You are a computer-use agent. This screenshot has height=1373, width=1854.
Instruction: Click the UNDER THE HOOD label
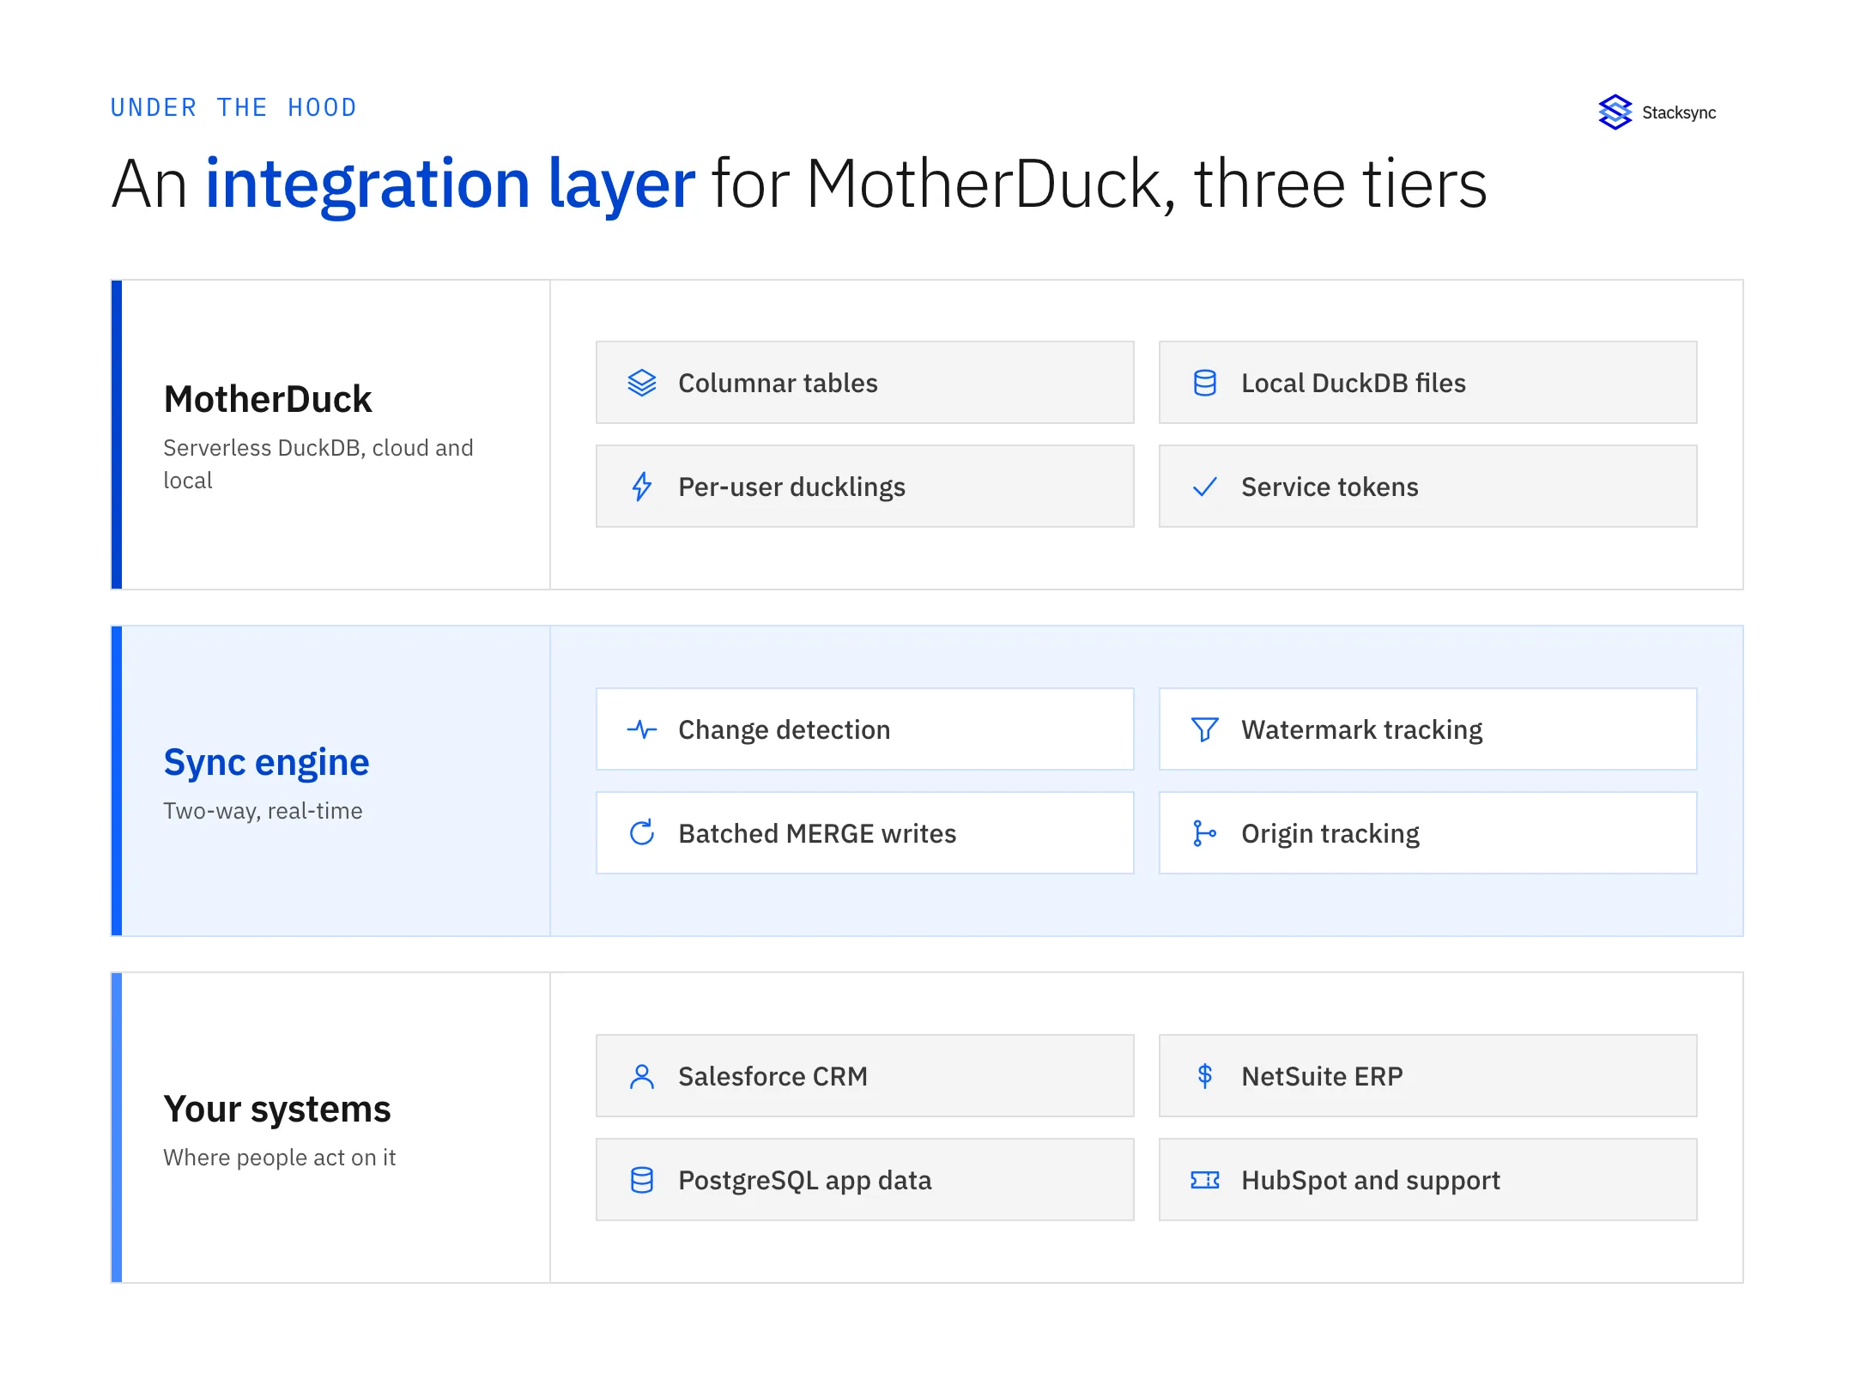[233, 107]
